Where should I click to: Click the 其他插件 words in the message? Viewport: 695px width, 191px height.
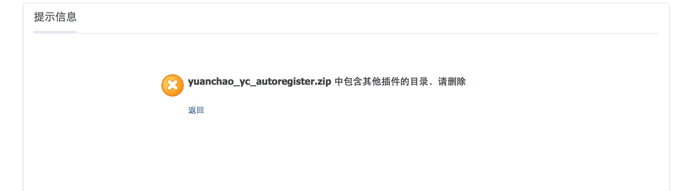pyautogui.click(x=381, y=81)
